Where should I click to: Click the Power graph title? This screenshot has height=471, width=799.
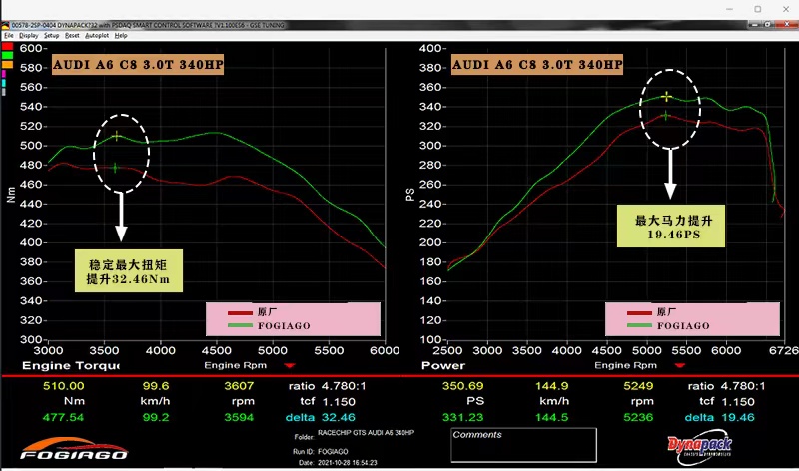(443, 365)
